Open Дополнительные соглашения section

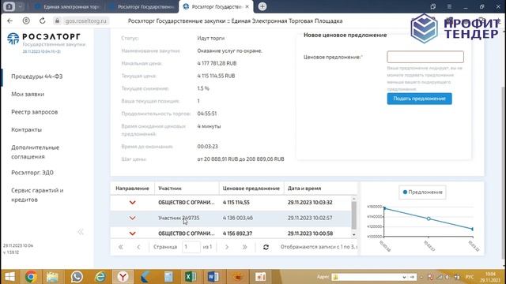(35, 152)
